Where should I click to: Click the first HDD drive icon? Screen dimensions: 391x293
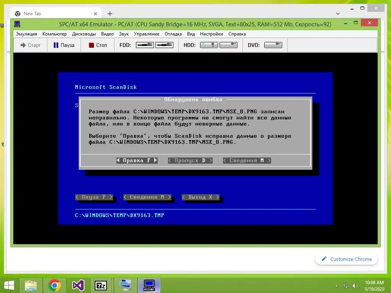(x=209, y=45)
